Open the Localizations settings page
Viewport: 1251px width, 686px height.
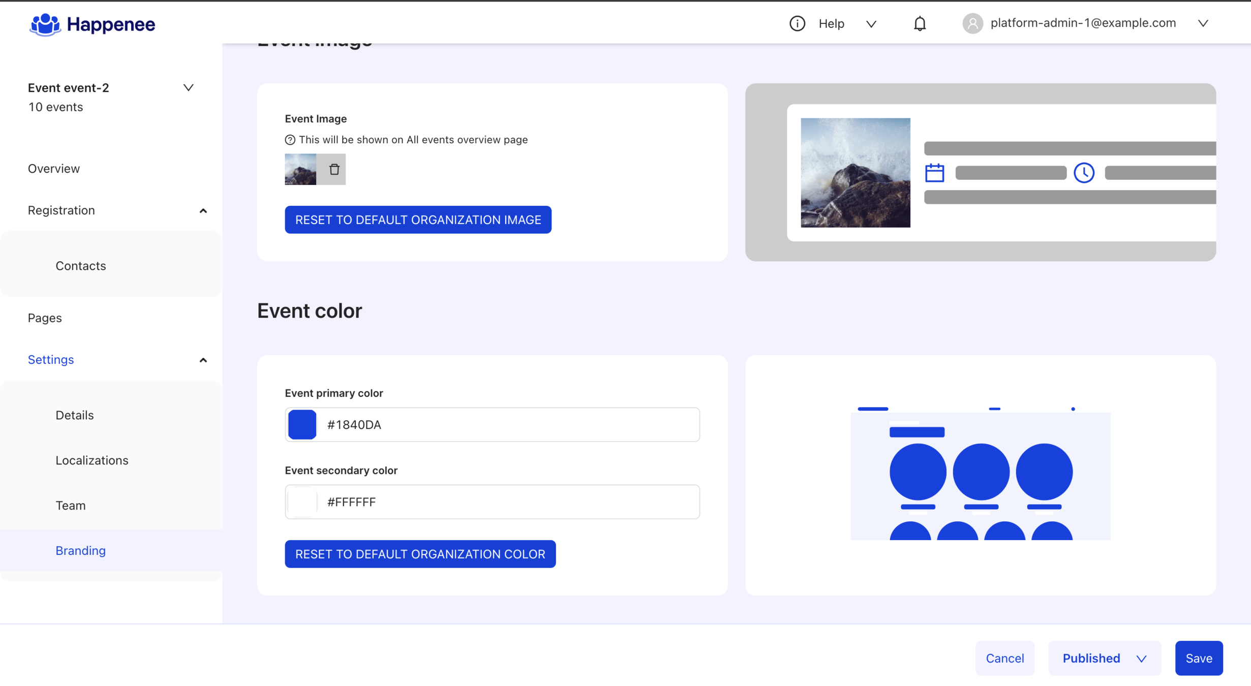point(91,460)
